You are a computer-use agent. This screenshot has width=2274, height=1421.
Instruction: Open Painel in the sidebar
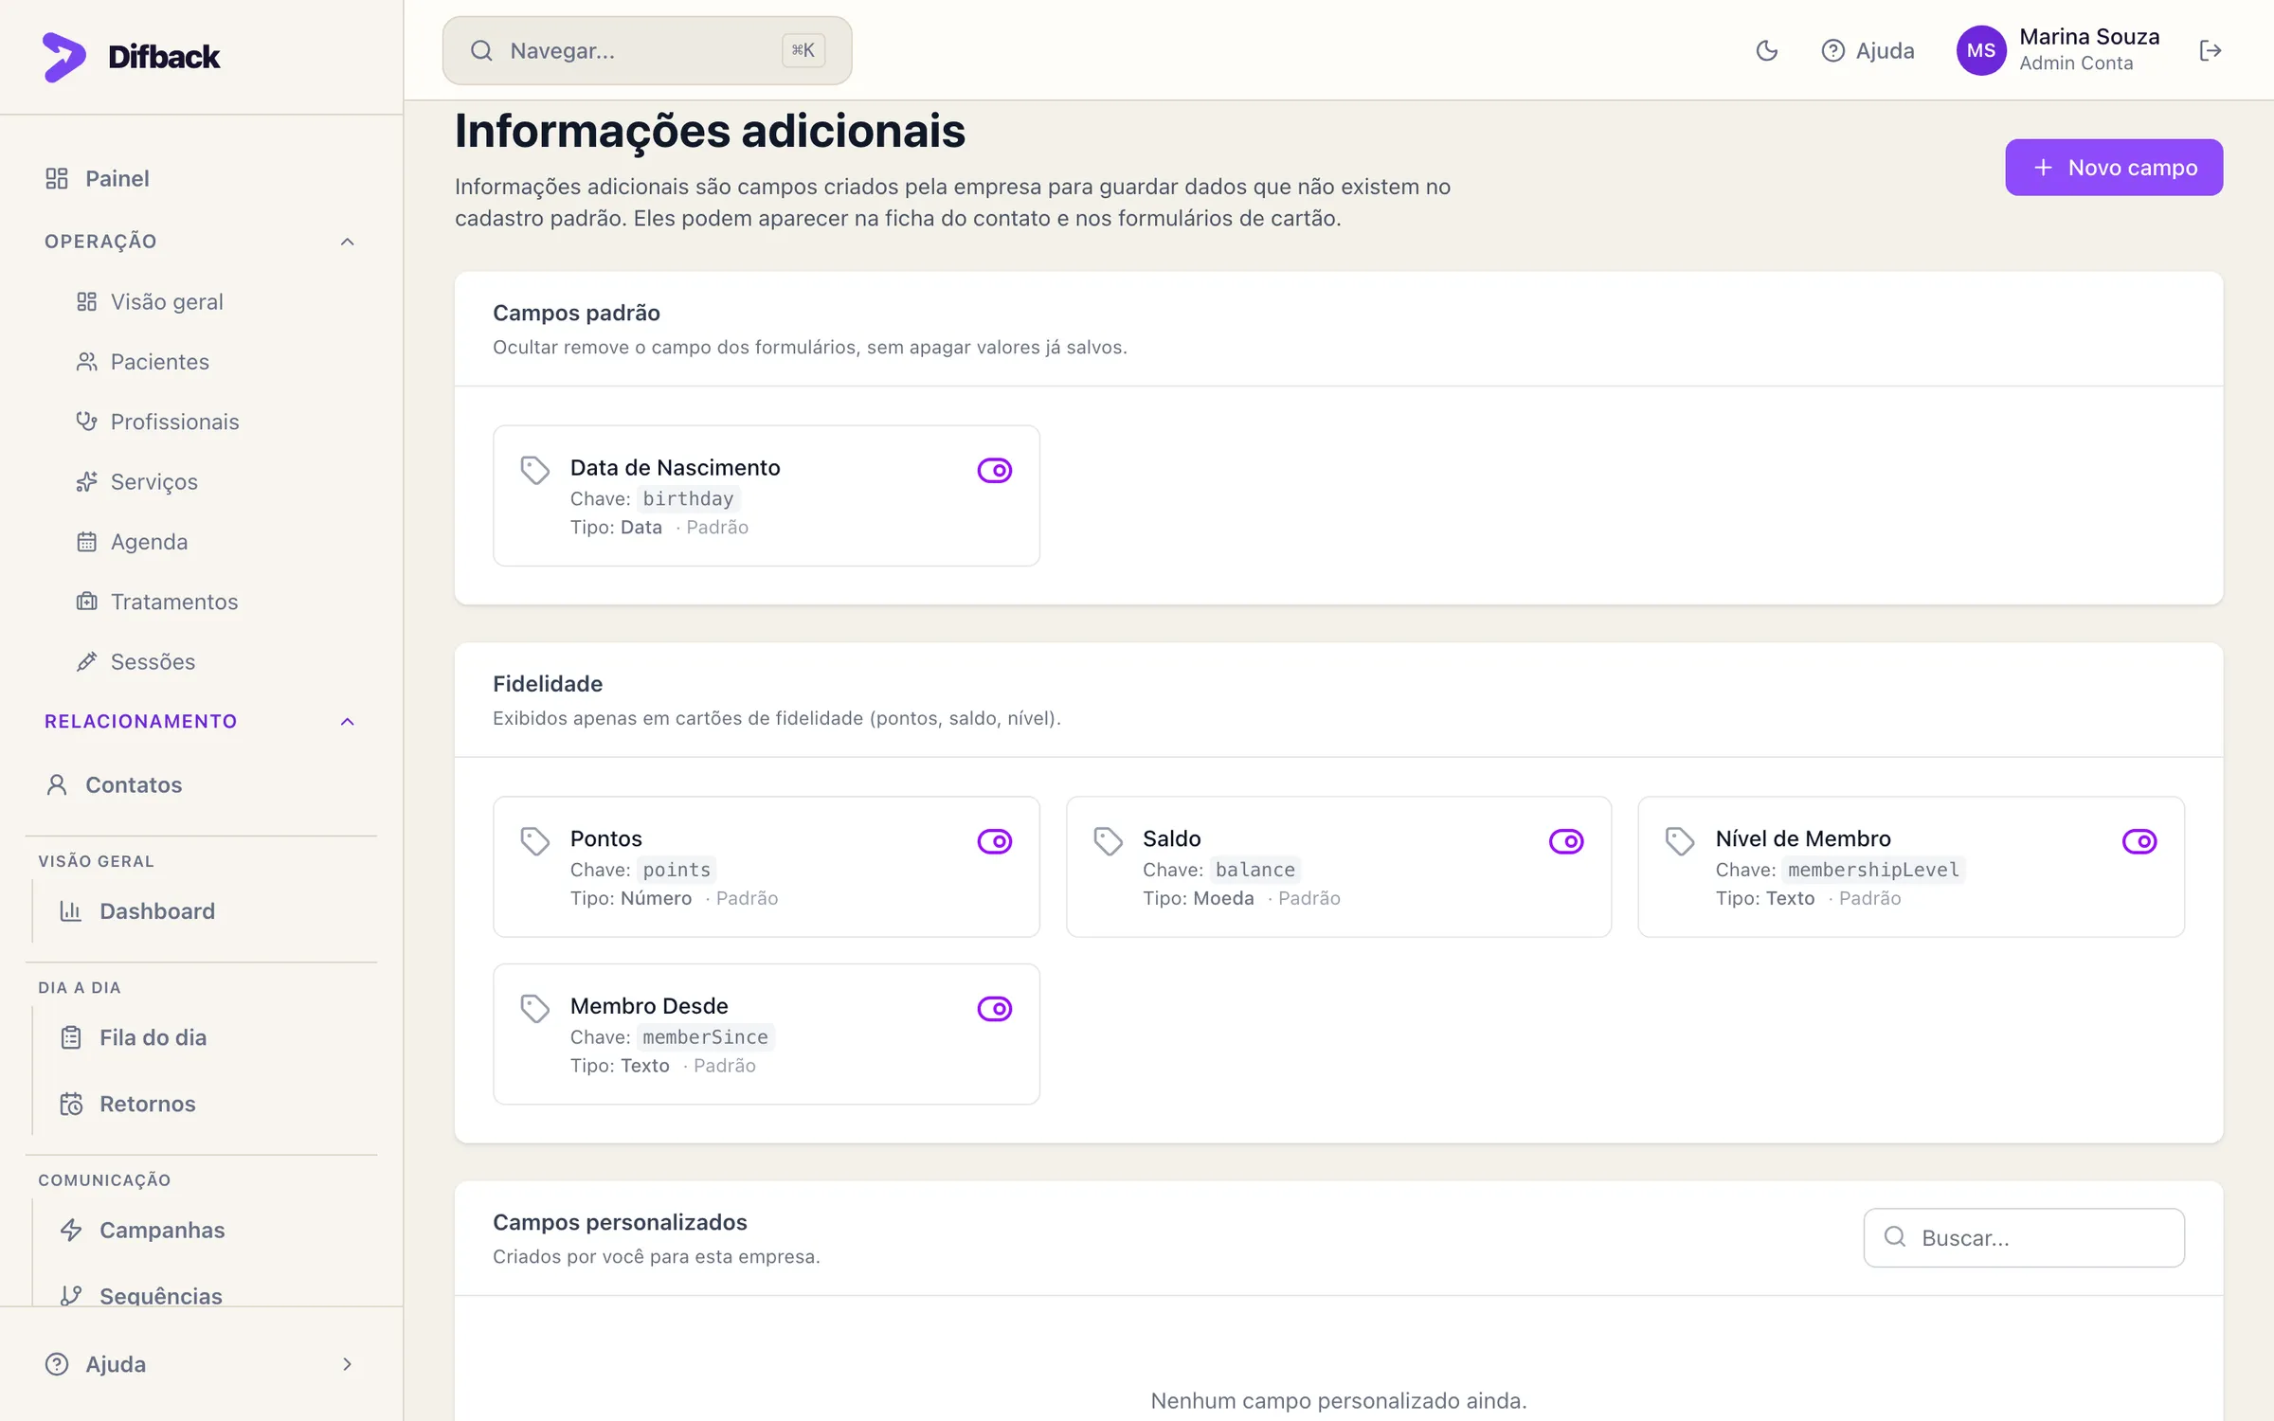201,178
